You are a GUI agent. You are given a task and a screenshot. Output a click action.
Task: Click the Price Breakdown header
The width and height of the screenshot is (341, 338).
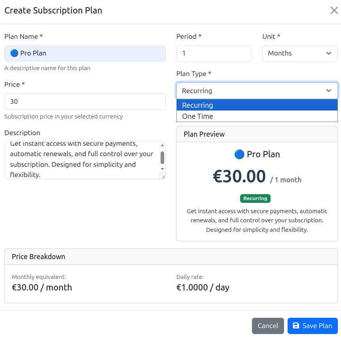click(x=38, y=256)
